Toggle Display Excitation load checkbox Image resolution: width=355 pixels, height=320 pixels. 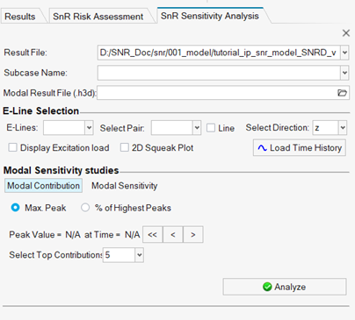tap(12, 147)
